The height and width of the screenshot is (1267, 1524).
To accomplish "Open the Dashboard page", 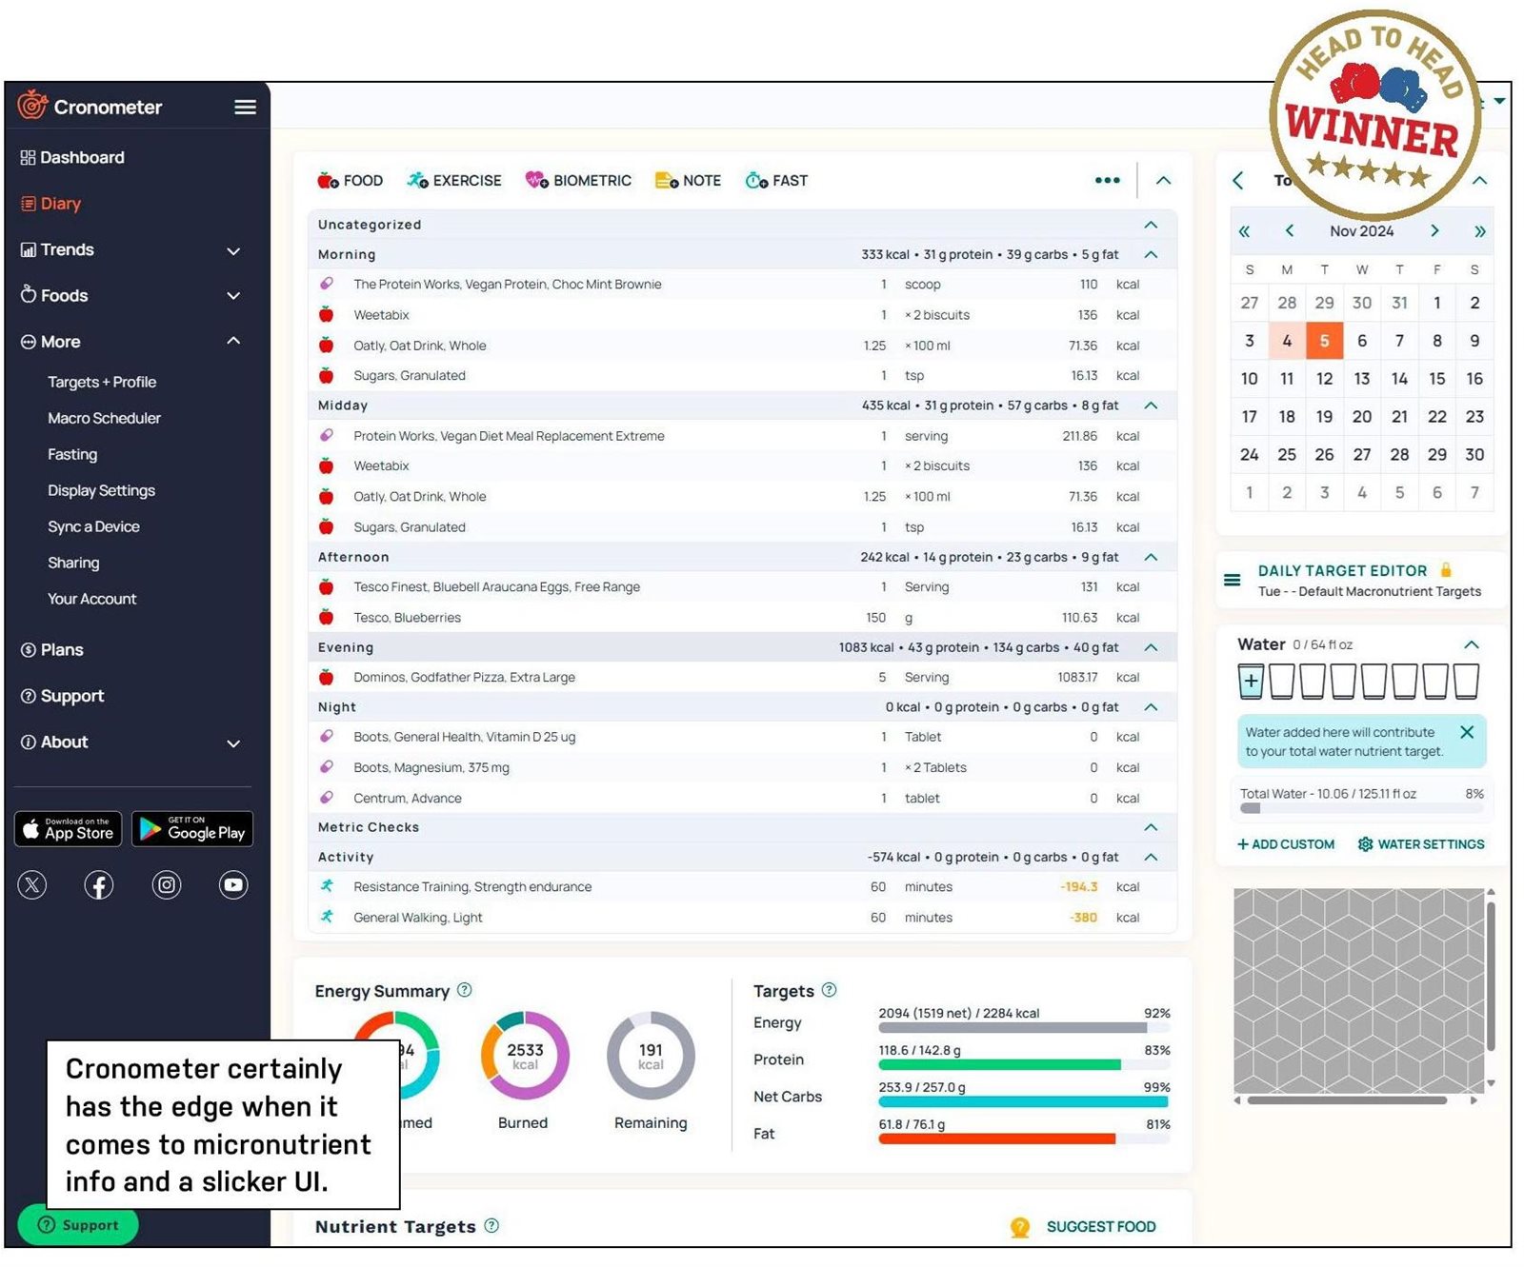I will click(72, 157).
